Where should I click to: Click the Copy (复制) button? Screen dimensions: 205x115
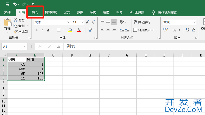pyautogui.click(x=19, y=26)
